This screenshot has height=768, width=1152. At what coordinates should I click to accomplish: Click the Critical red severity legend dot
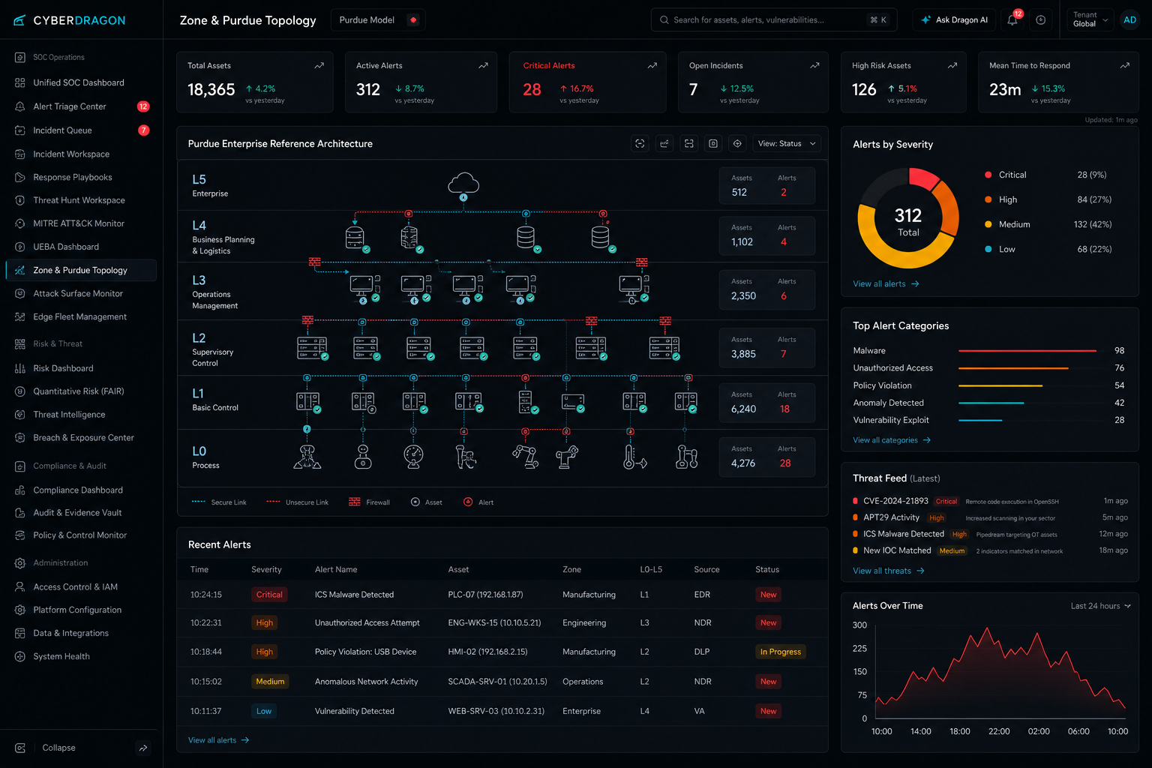[x=988, y=175]
